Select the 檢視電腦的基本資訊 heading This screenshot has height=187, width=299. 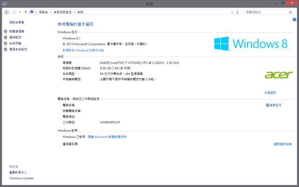pyautogui.click(x=76, y=24)
